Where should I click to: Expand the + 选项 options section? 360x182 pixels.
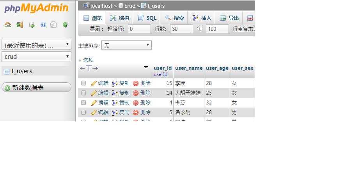click(x=86, y=60)
